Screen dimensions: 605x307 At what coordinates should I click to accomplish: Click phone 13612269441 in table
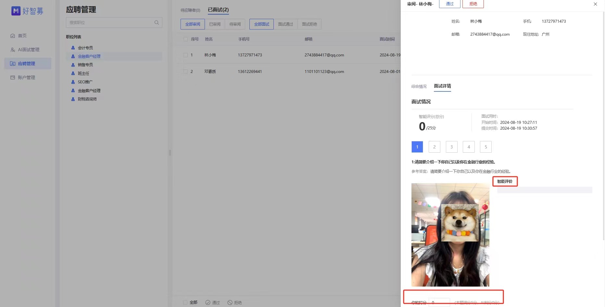pos(250,72)
